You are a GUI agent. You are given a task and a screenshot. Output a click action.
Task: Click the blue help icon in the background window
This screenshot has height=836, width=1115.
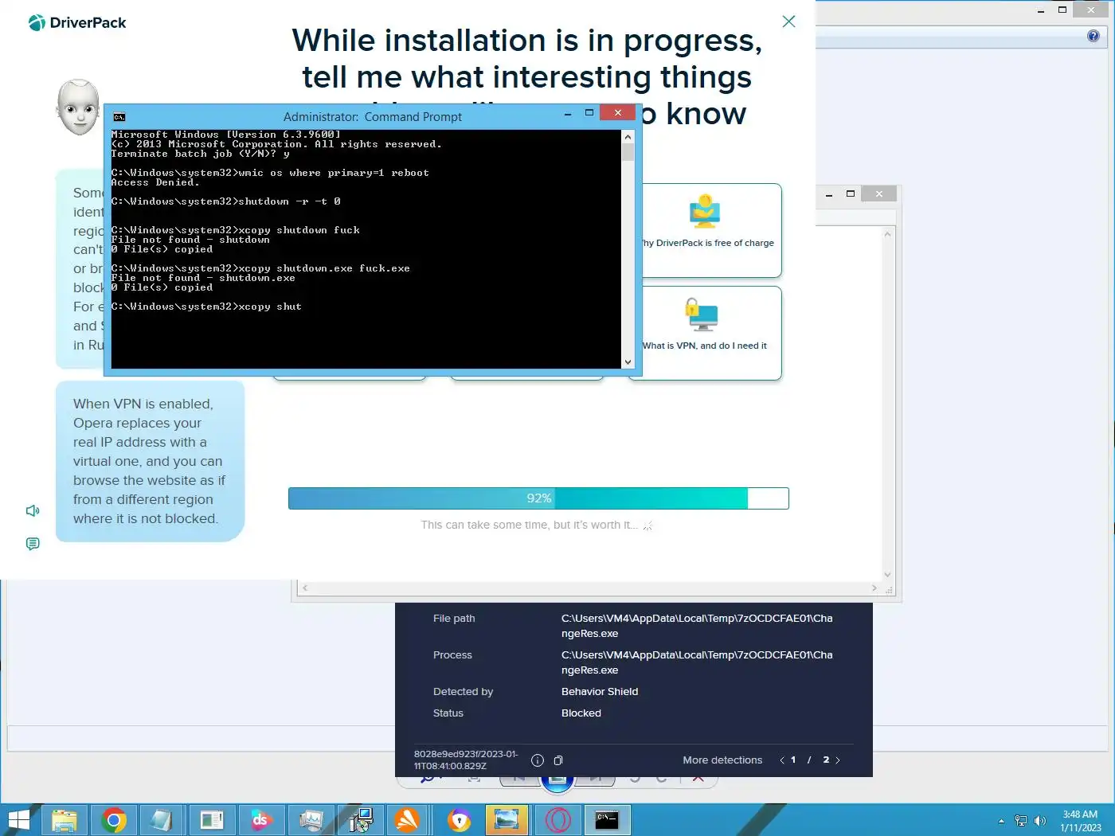tap(1093, 36)
